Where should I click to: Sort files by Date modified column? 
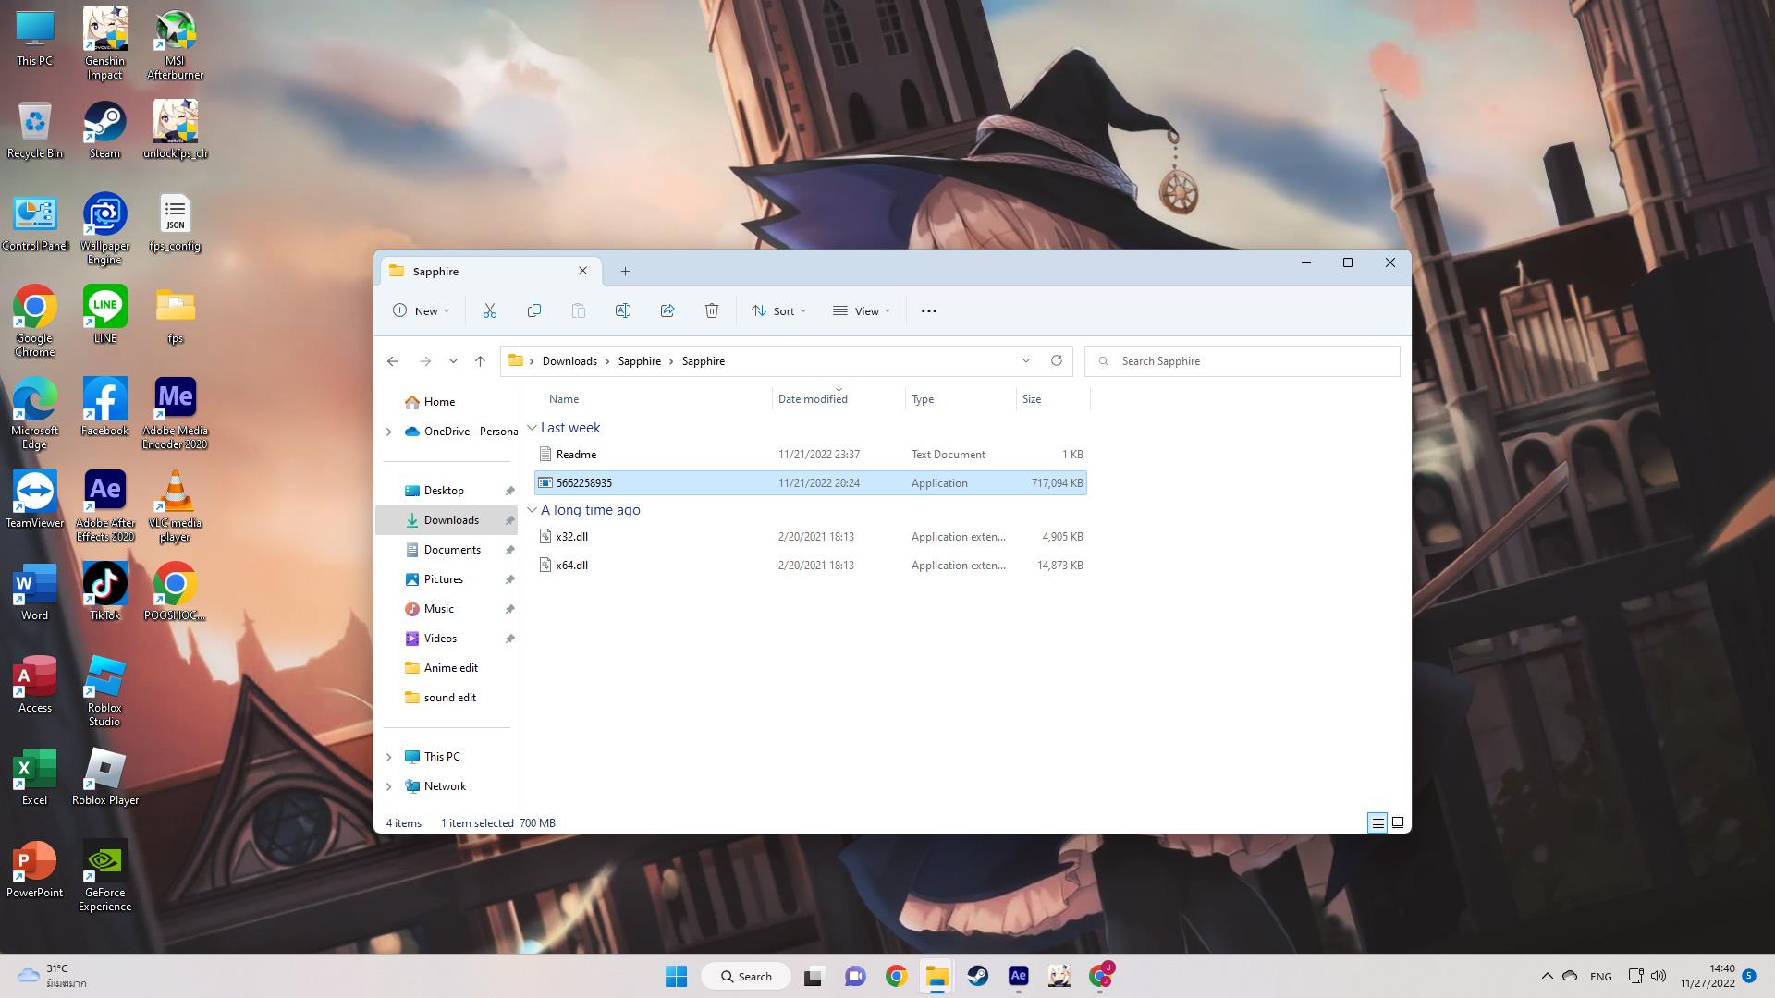point(813,399)
